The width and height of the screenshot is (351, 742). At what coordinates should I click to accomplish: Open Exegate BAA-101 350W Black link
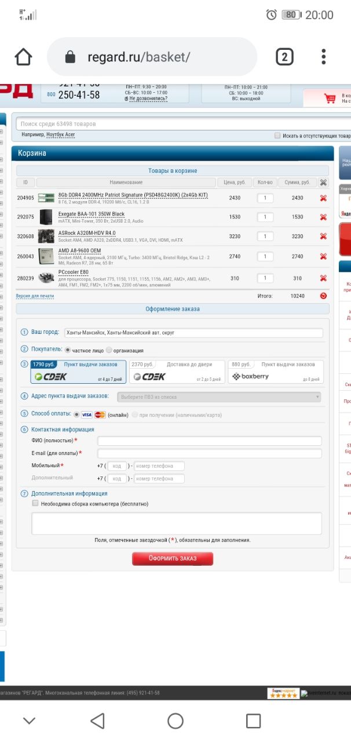(x=92, y=214)
